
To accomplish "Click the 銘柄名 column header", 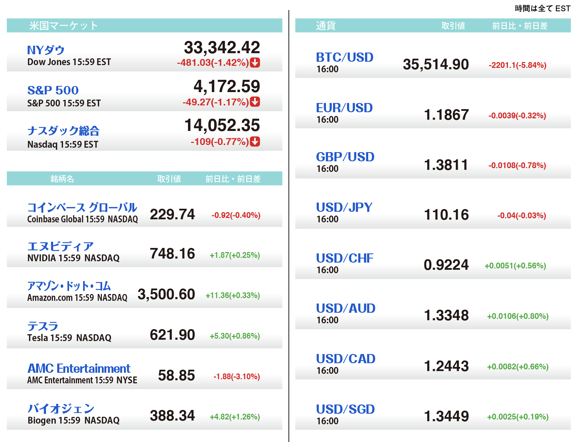I will coord(62,179).
